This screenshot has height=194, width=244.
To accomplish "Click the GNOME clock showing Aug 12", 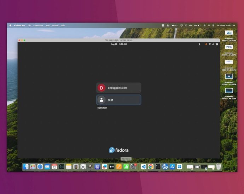I will click(x=118, y=44).
